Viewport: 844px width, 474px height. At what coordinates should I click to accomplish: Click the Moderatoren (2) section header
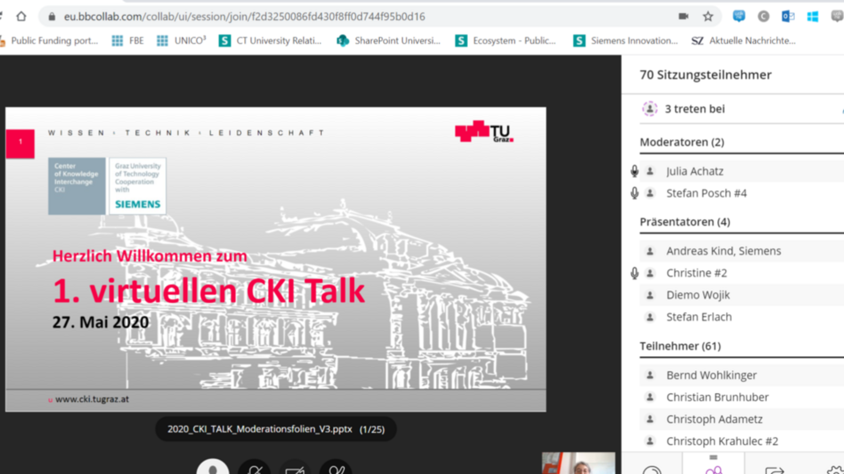pos(682,142)
